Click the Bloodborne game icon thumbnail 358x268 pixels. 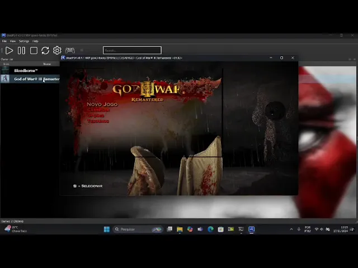pyautogui.click(x=5, y=70)
